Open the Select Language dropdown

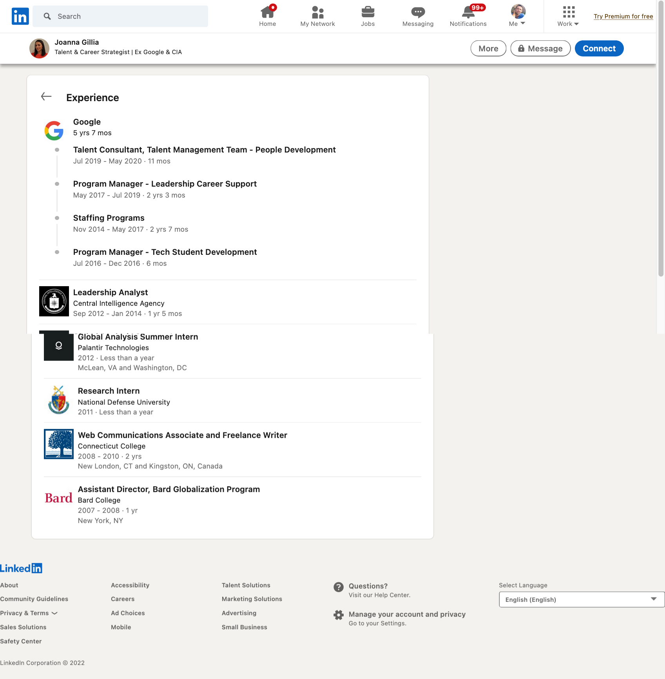coord(582,599)
